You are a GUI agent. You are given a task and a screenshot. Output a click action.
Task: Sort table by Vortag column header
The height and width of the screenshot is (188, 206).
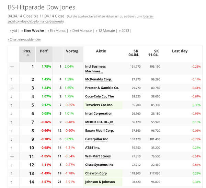(72, 51)
